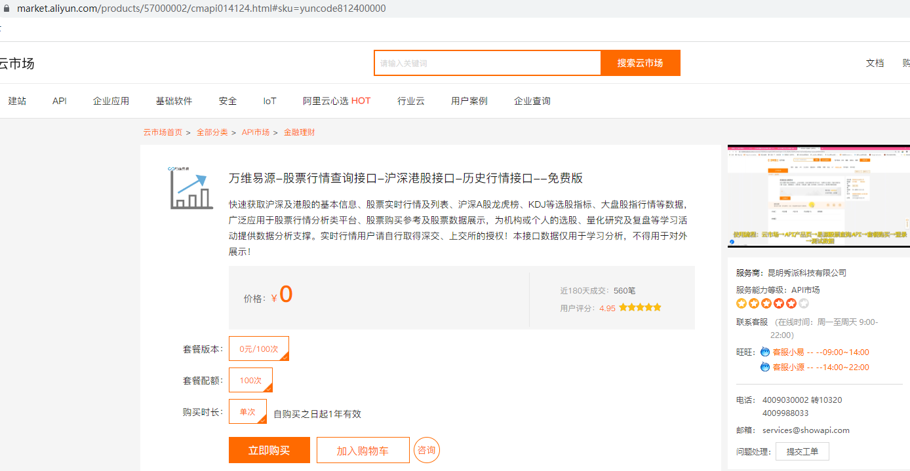
Task: Open the 建站 navigation item
Action: (17, 101)
